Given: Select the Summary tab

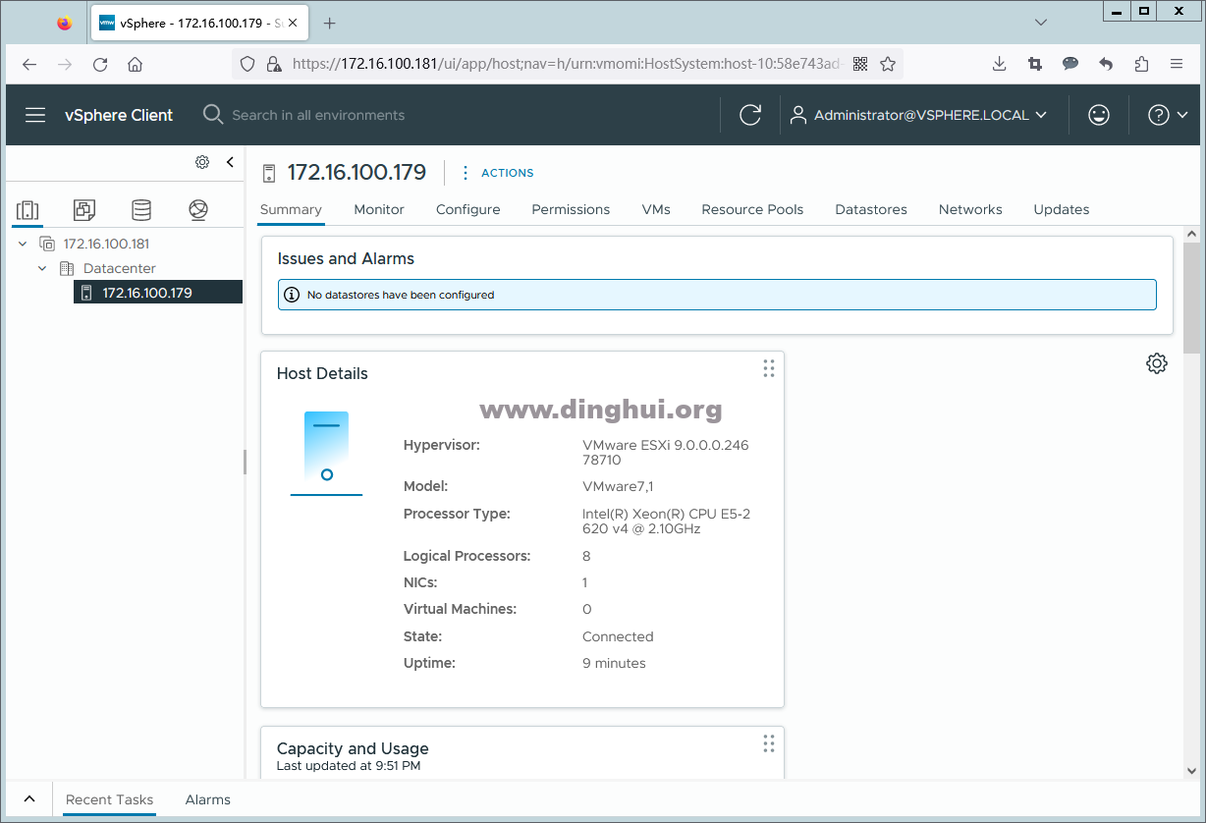Looking at the screenshot, I should pos(291,209).
